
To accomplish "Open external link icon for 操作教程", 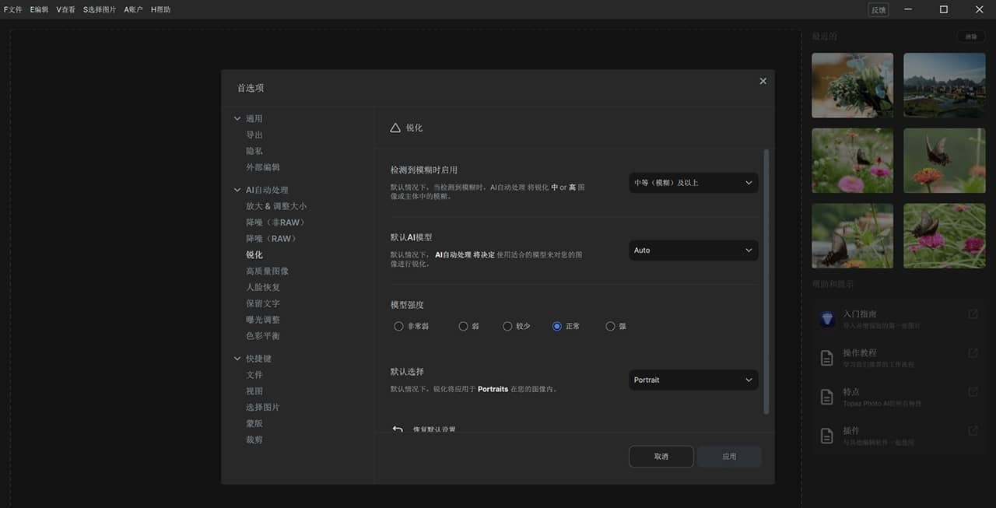I will click(x=973, y=352).
